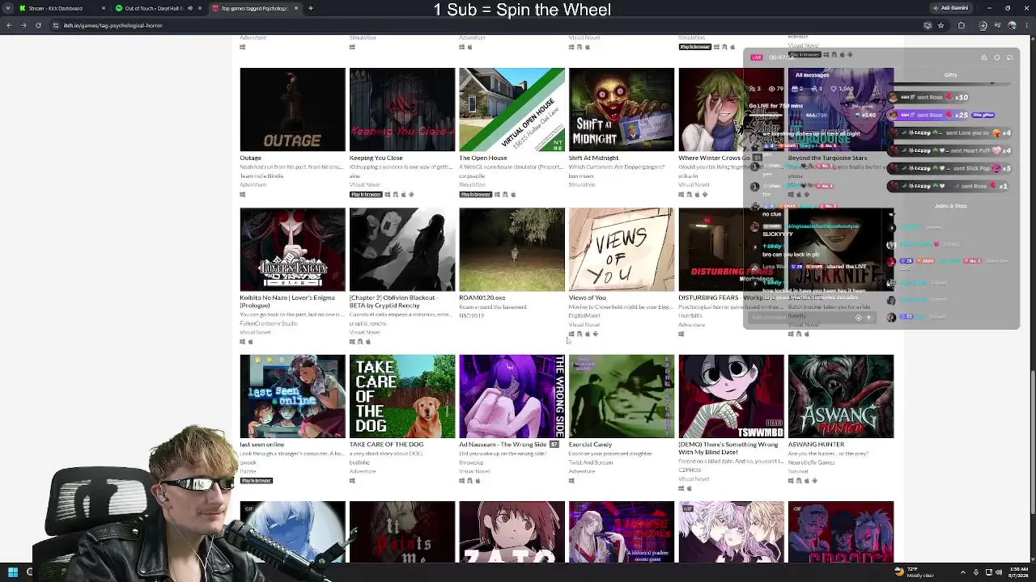Go back to the previous page
Screen dimensions: 1036x582
pyautogui.click(x=9, y=25)
